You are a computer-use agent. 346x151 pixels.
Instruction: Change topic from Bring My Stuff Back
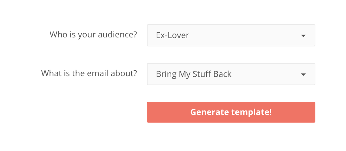tap(231, 74)
